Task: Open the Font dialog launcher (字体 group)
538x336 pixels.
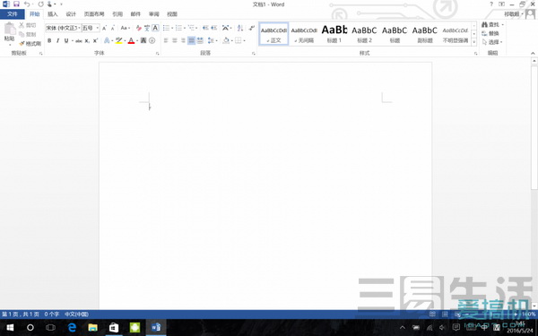Action: 158,54
